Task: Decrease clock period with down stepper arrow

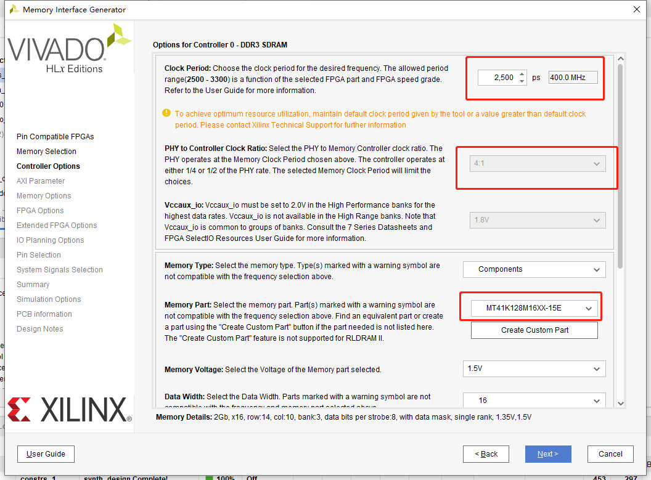Action: pyautogui.click(x=522, y=81)
